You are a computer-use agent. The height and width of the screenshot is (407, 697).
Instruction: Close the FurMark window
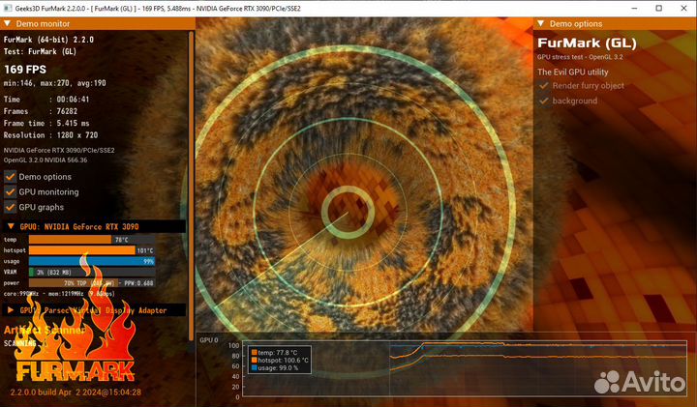point(683,8)
